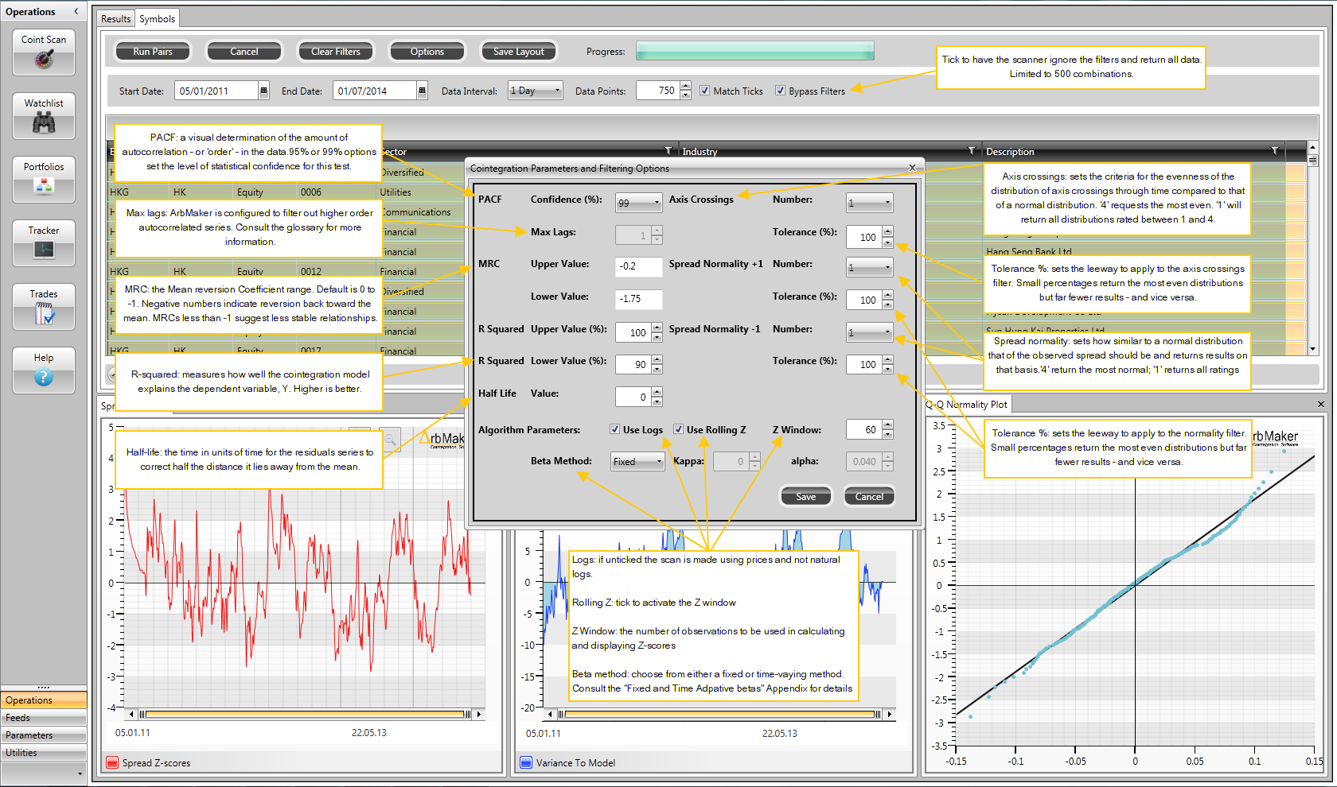Toggle the Variance To Model legend swatch
Image resolution: width=1337 pixels, height=787 pixels.
[526, 763]
